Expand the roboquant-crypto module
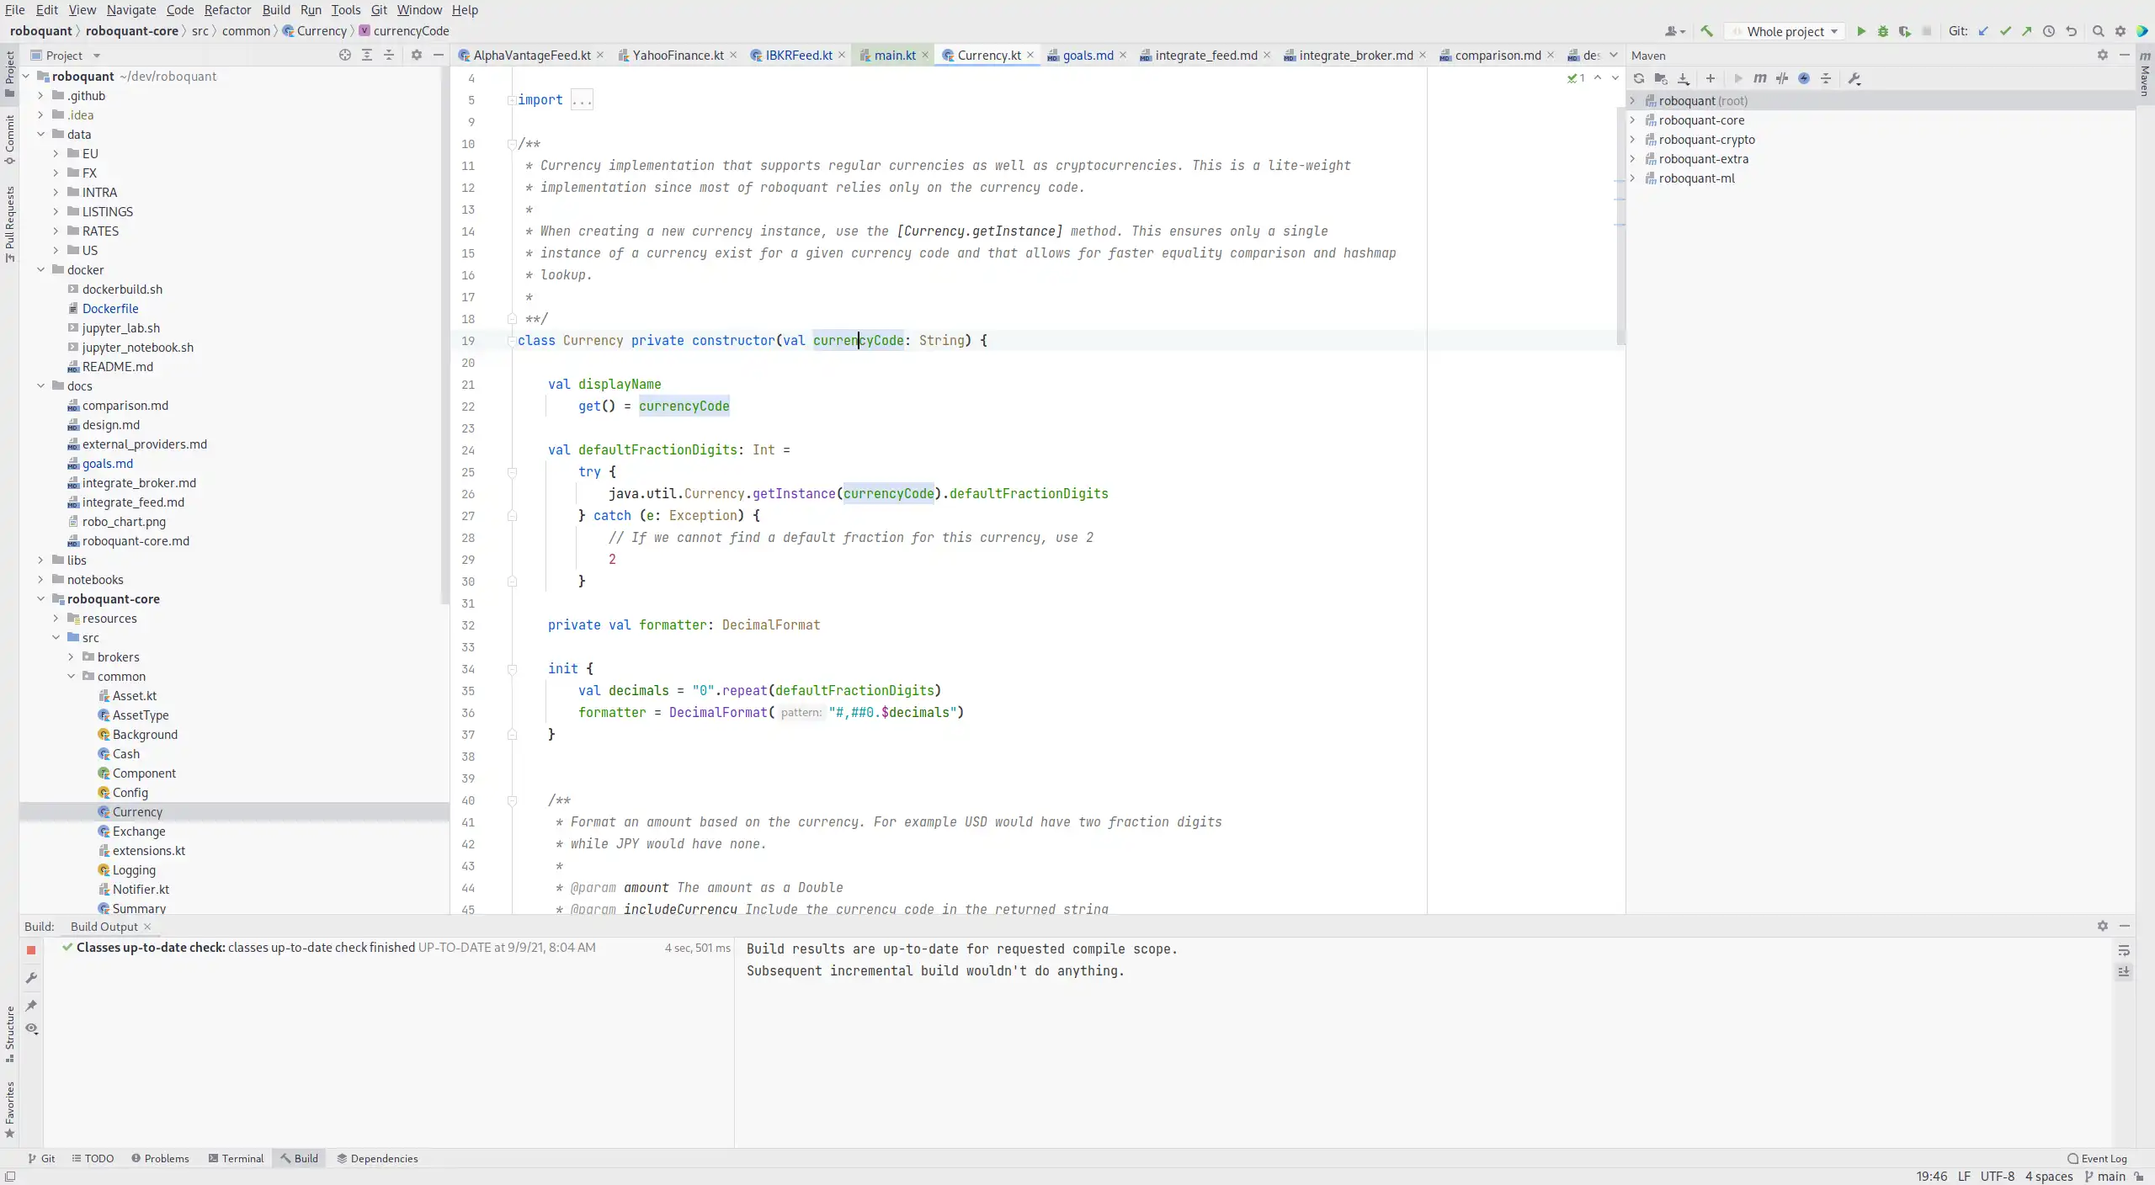Image resolution: width=2155 pixels, height=1185 pixels. click(1632, 139)
